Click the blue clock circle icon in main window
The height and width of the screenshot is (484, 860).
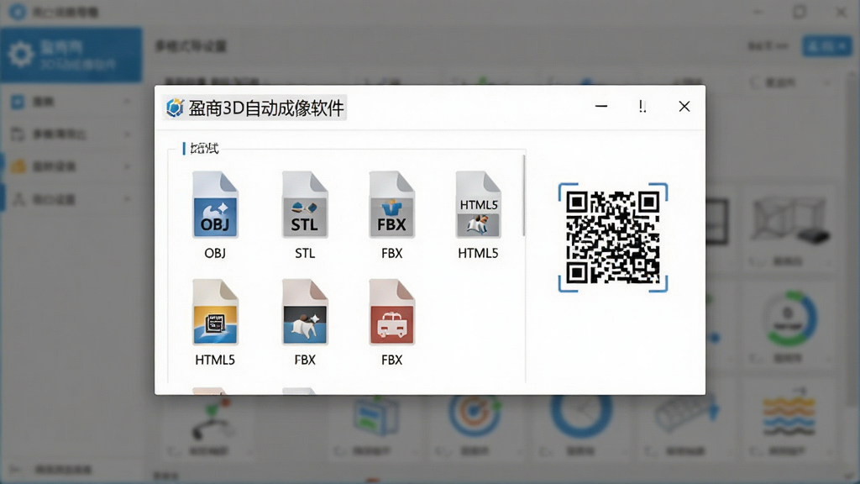[x=580, y=413]
